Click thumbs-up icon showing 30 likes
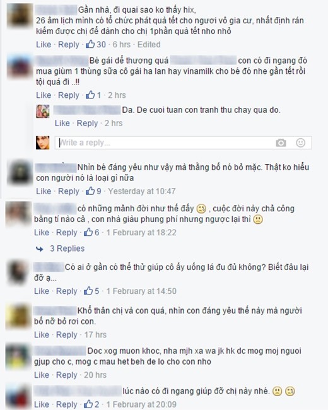The image size is (328, 410). (90, 44)
